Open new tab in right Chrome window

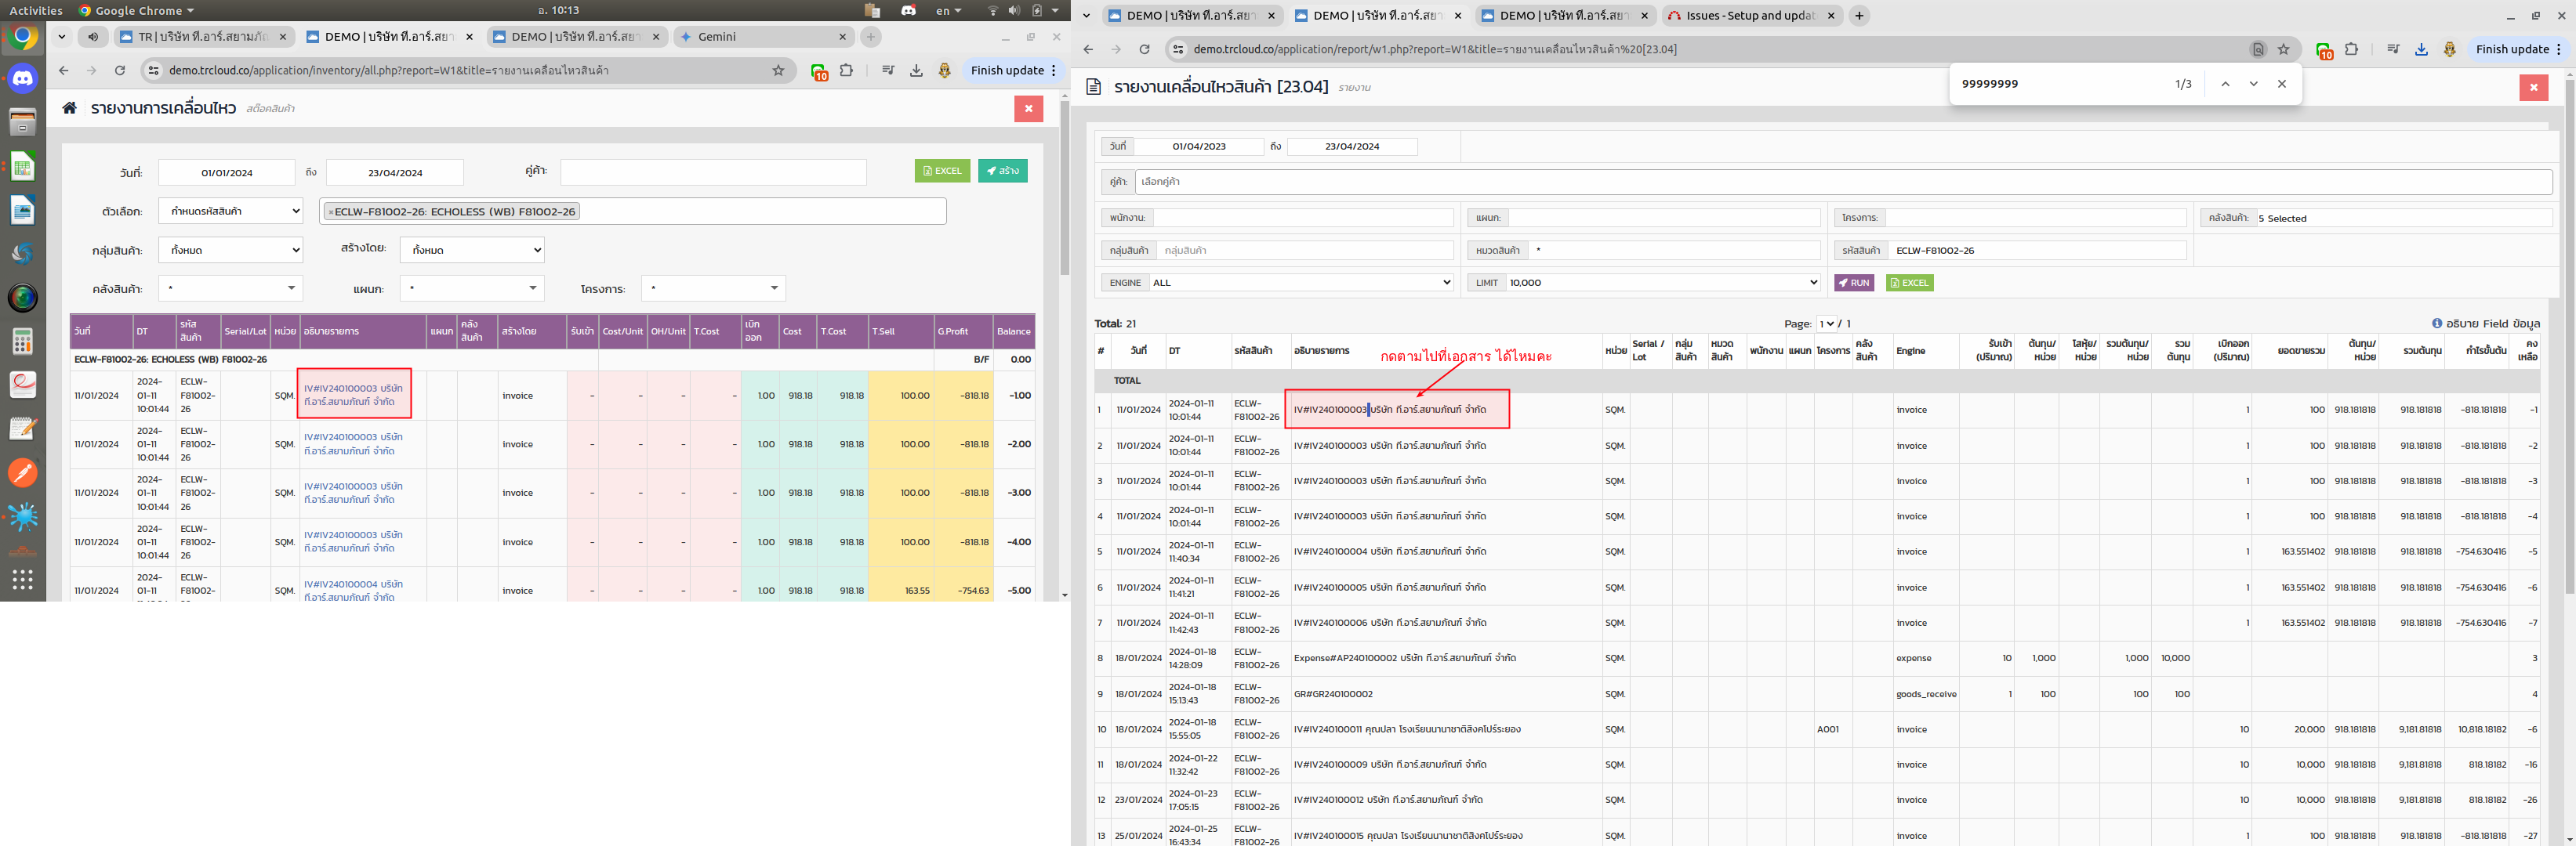(1859, 15)
